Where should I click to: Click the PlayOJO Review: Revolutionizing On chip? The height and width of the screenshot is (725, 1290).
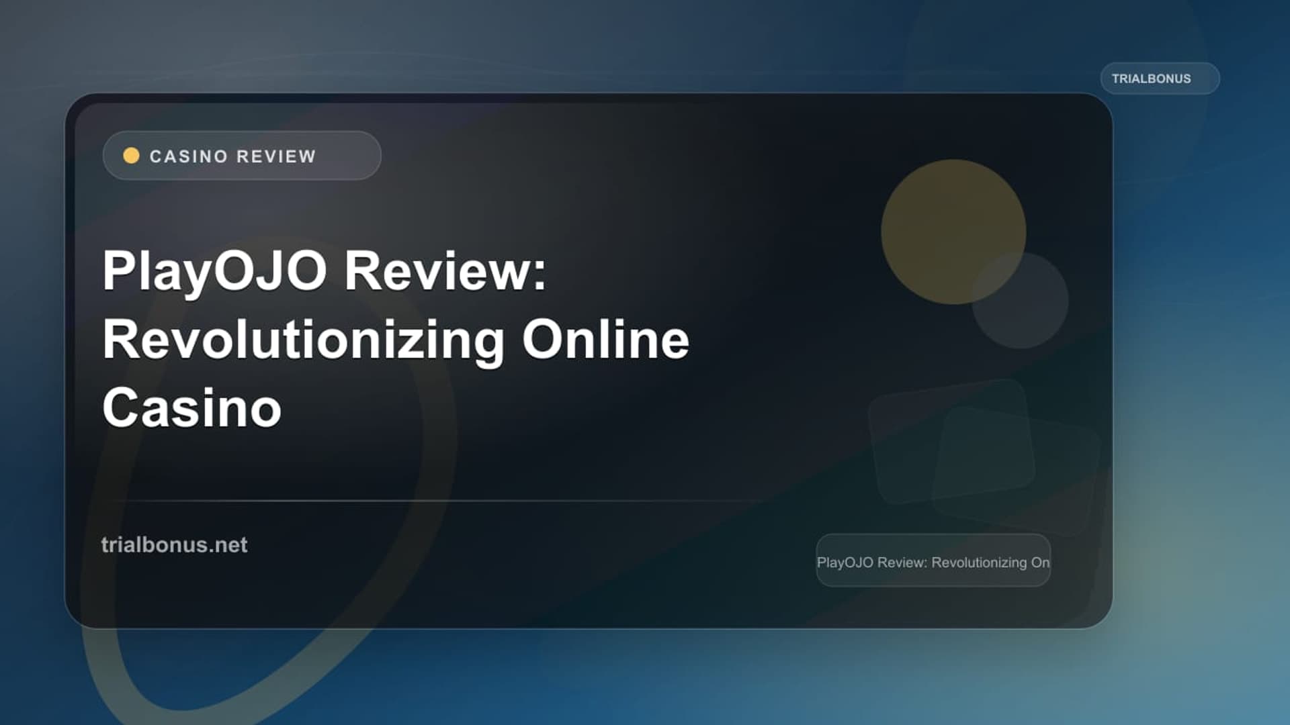click(933, 561)
